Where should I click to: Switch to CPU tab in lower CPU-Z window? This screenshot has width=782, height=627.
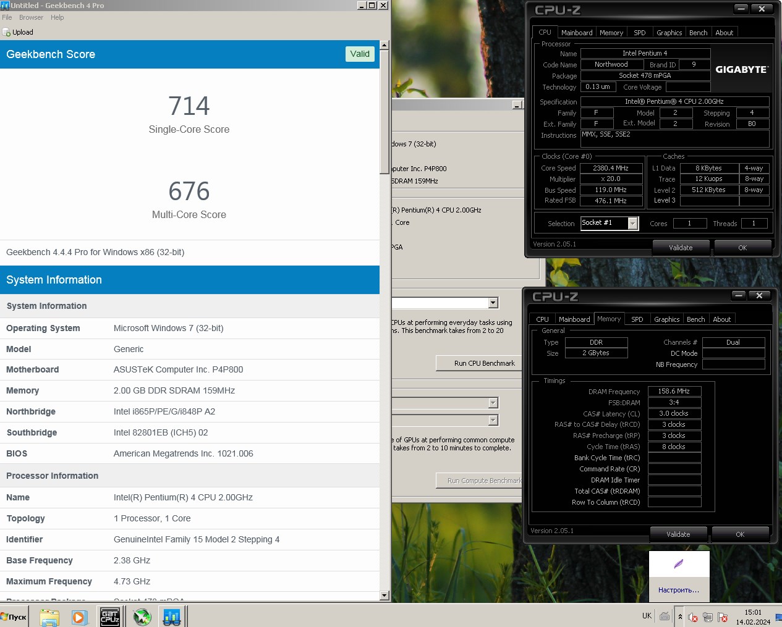click(x=542, y=319)
